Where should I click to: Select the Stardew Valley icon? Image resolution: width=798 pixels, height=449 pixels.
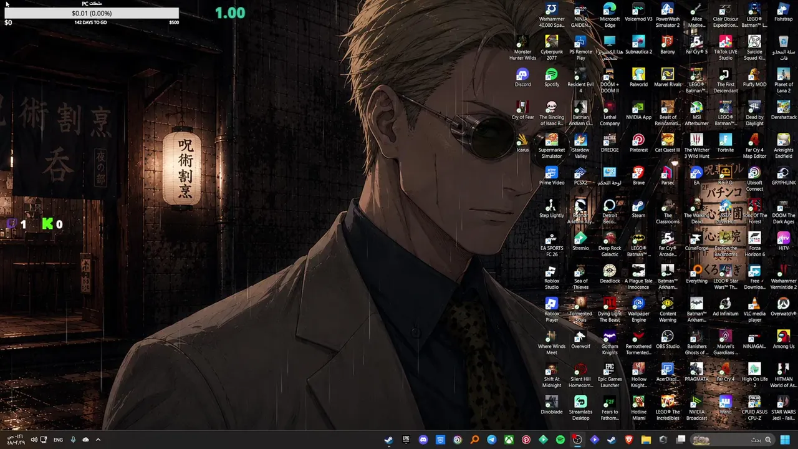(x=580, y=145)
